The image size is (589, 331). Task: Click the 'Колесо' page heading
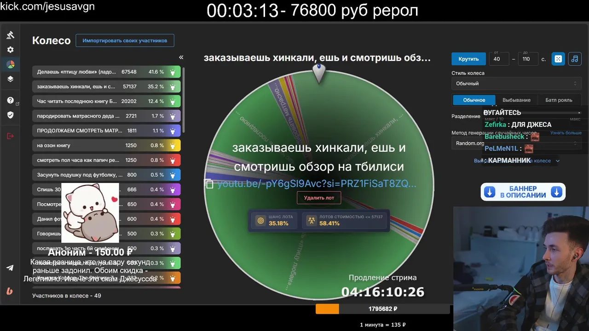pos(51,40)
